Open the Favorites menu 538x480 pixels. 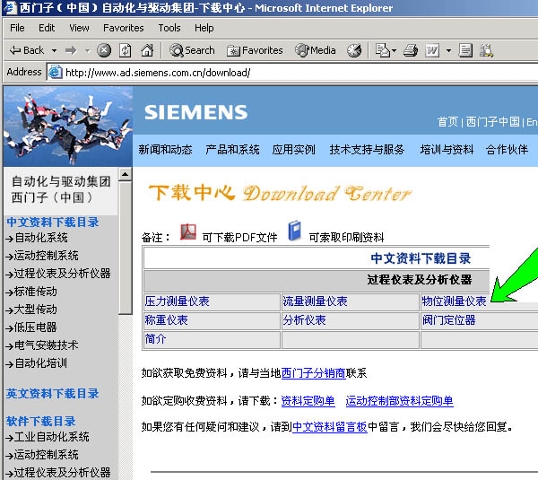[124, 28]
